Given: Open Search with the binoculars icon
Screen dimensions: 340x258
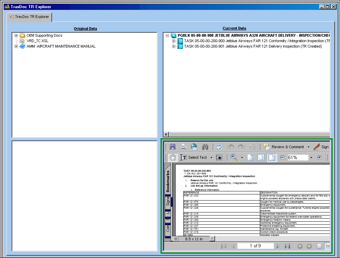Looking at the screenshot, I should [205, 147].
